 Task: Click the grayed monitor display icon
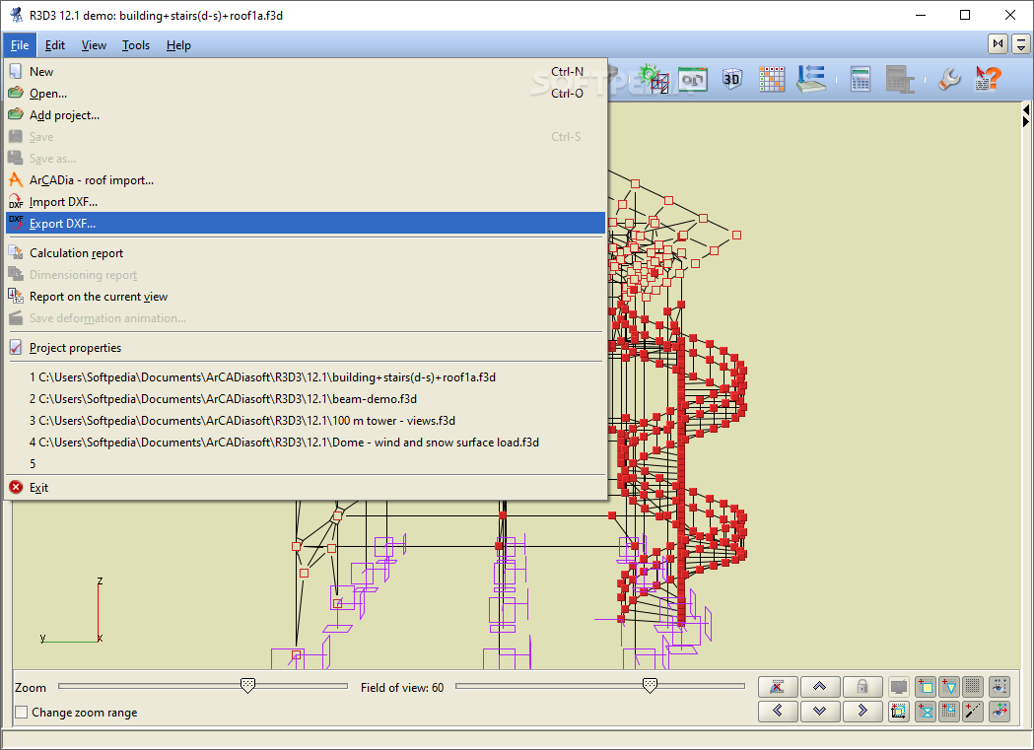point(898,687)
